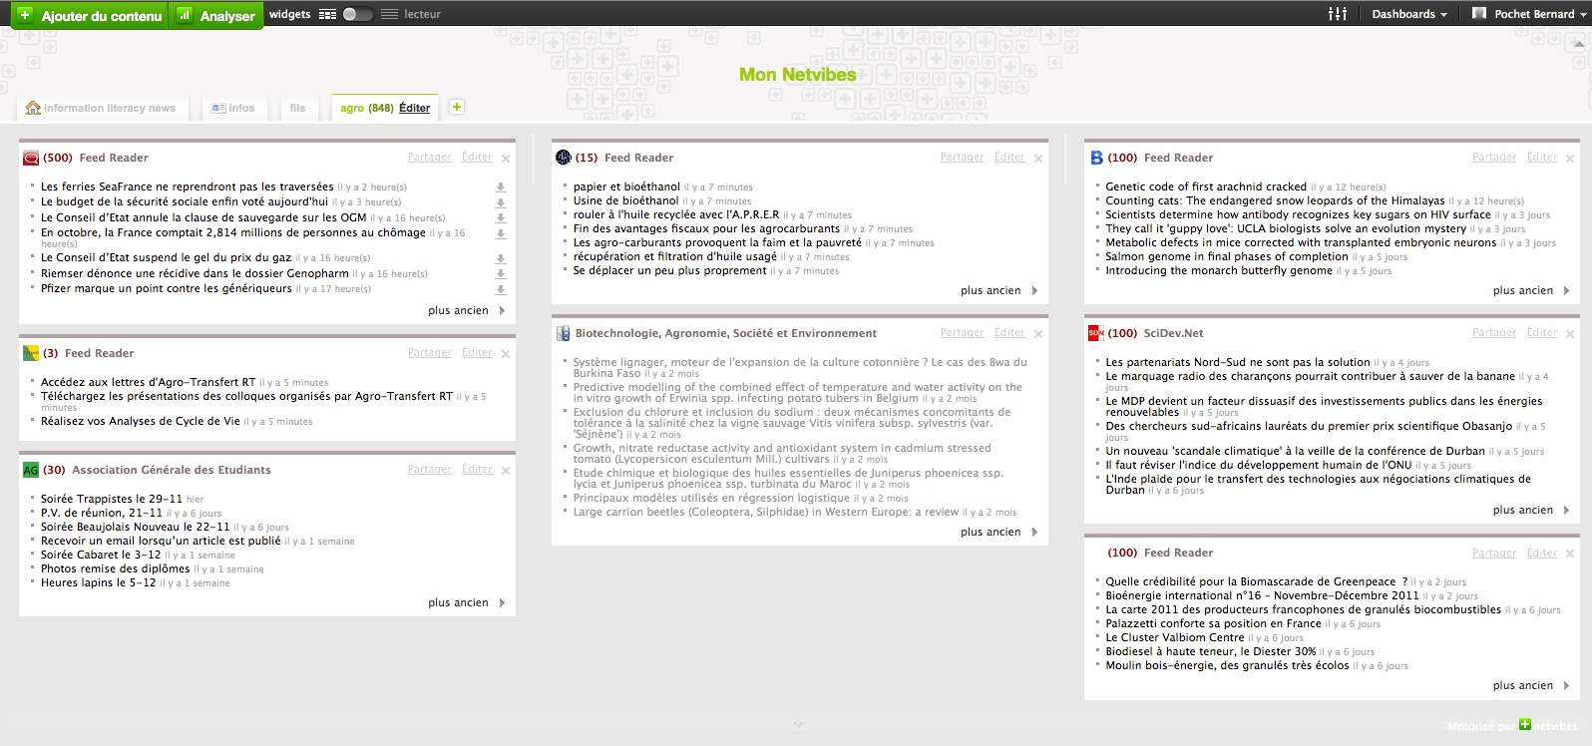1592x746 pixels.
Task: Expand bottom footer chevron
Action: pos(797,725)
